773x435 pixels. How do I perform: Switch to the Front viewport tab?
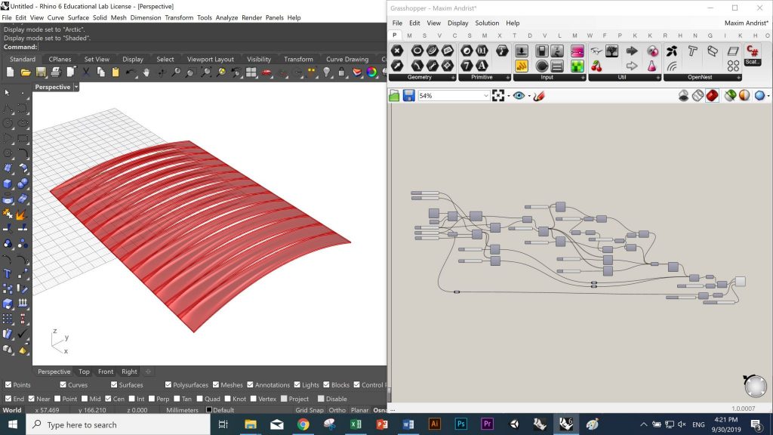(x=106, y=372)
